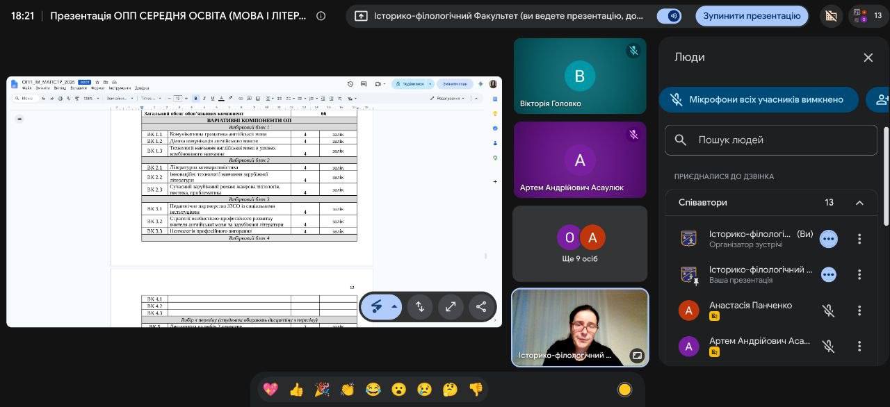Click the expand to fullscreen presentation icon
The height and width of the screenshot is (407, 890).
[x=451, y=306]
